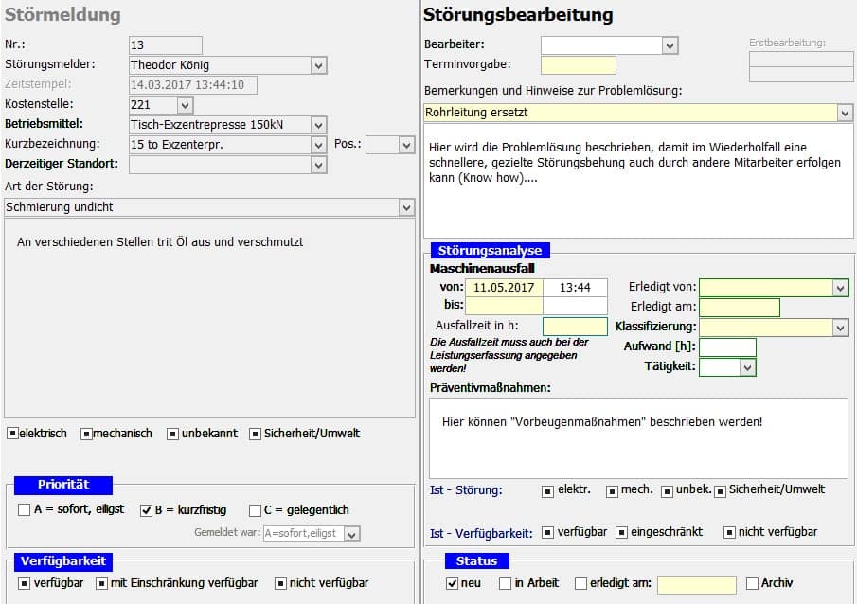Check the 'A = sofort, eiligst' priority box
Screen dimensions: 857x604
[24, 510]
